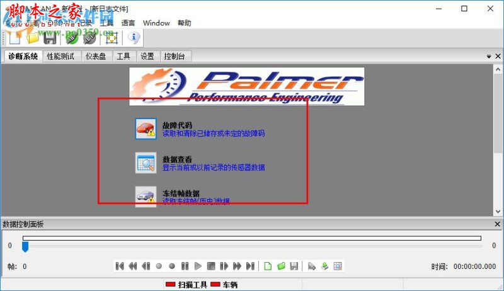
Task: Open the tab list dropdown arrow
Action: point(489,57)
